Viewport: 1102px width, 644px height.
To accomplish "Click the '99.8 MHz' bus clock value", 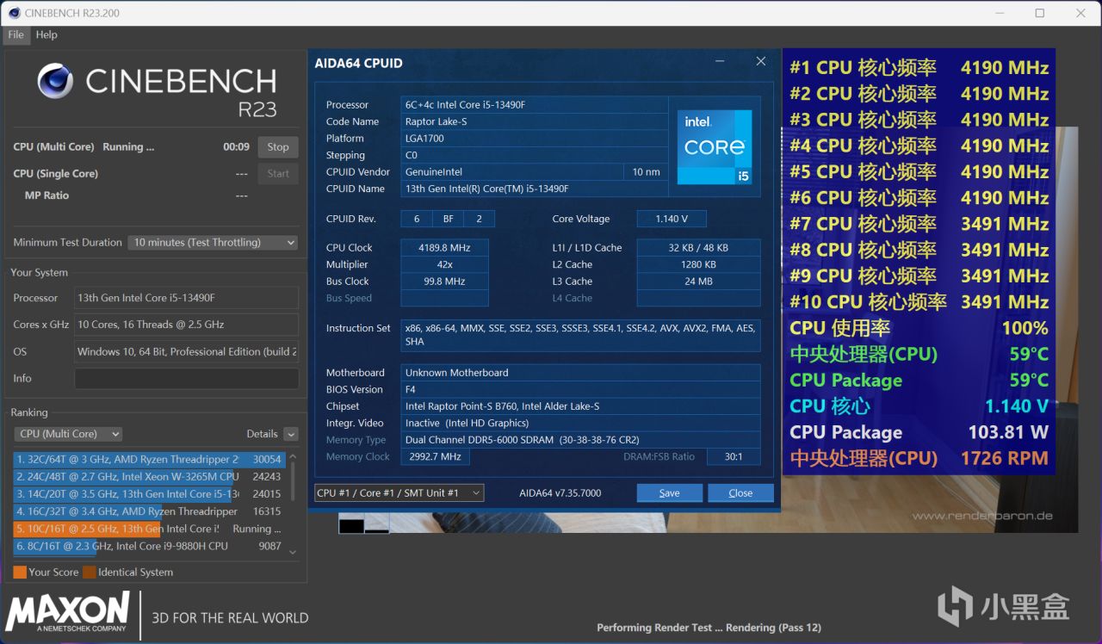I will click(x=444, y=282).
